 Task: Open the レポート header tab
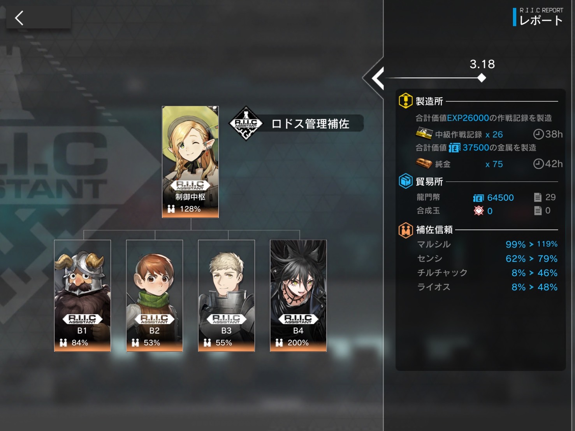[541, 20]
